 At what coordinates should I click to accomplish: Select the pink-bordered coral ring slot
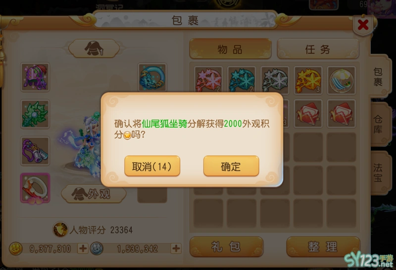pos(35,188)
